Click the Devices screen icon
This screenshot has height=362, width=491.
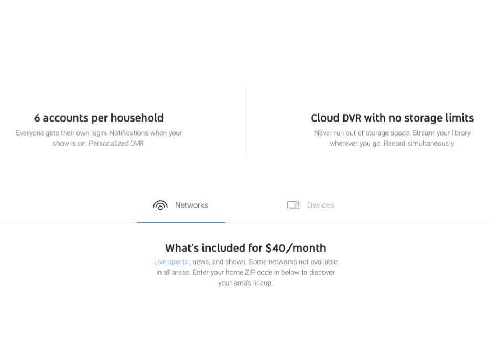click(x=293, y=205)
